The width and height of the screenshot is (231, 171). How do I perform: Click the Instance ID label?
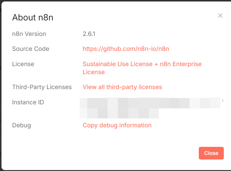click(28, 102)
